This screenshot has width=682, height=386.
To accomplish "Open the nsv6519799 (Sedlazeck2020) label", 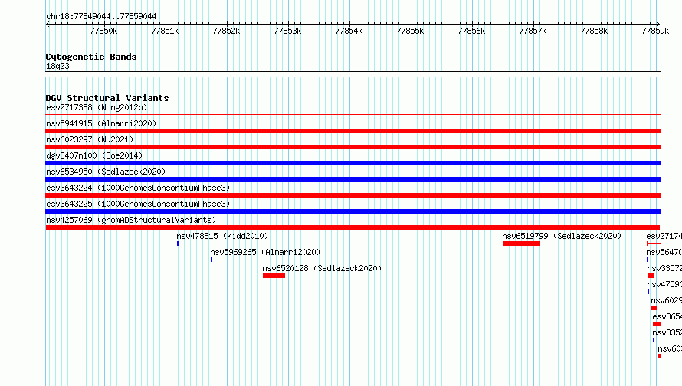I will tap(562, 236).
